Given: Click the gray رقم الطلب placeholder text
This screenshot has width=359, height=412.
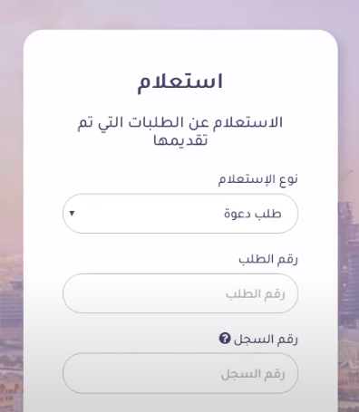Looking at the screenshot, I should pos(256,293).
